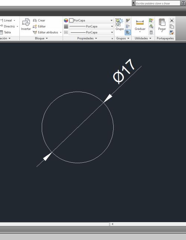The width and height of the screenshot is (186, 240).
Task: Expand the Propiedades panel
Action: 87,38
